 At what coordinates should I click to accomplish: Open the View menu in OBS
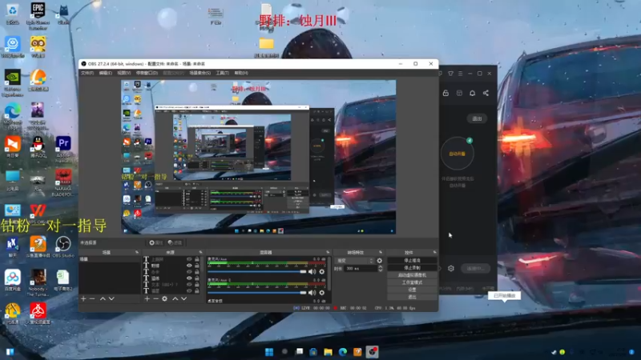pyautogui.click(x=124, y=73)
